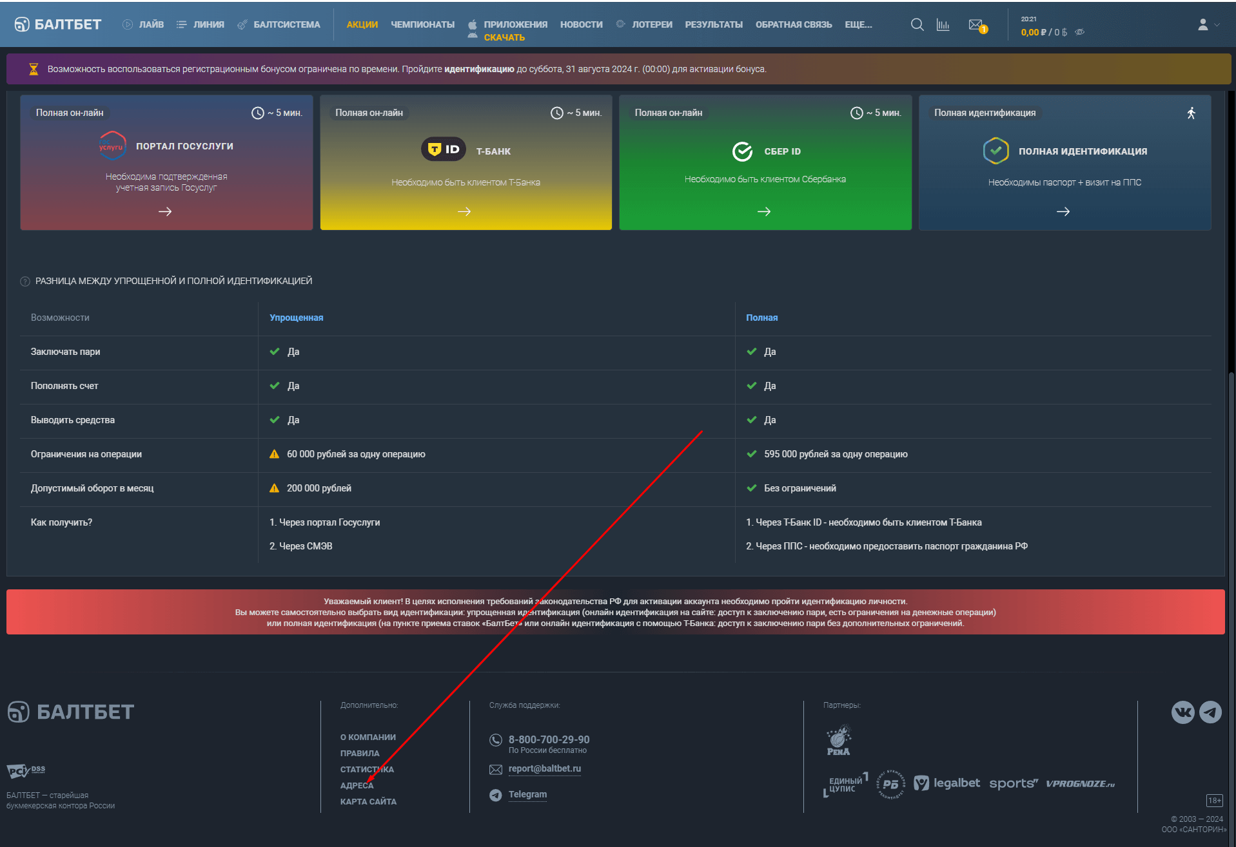Image resolution: width=1236 pixels, height=847 pixels.
Task: Open the Балтсистема menu item
Action: tap(279, 24)
